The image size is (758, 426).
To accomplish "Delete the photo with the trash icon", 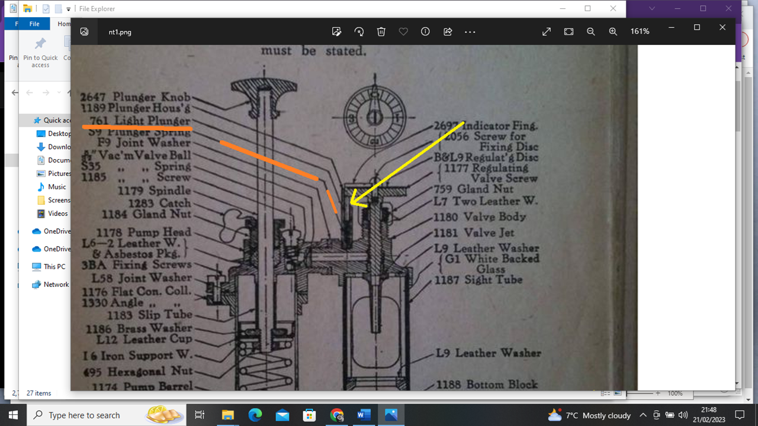I will [381, 32].
